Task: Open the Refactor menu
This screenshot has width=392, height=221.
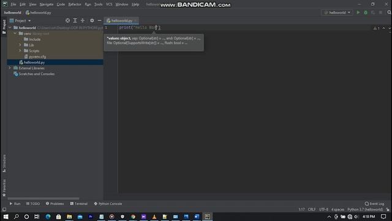Action: point(75,4)
